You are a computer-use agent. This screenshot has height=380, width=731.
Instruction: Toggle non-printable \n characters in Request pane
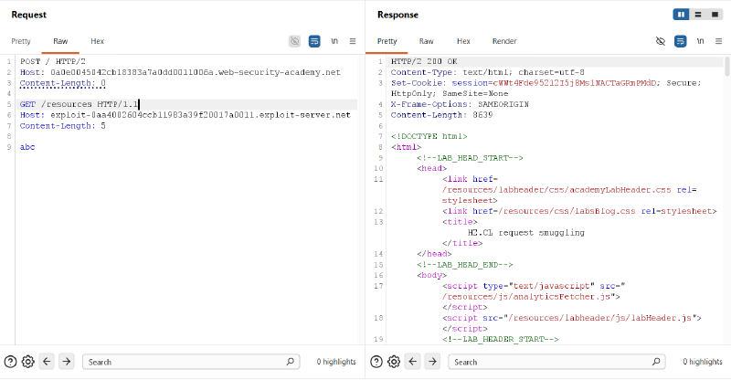point(334,41)
